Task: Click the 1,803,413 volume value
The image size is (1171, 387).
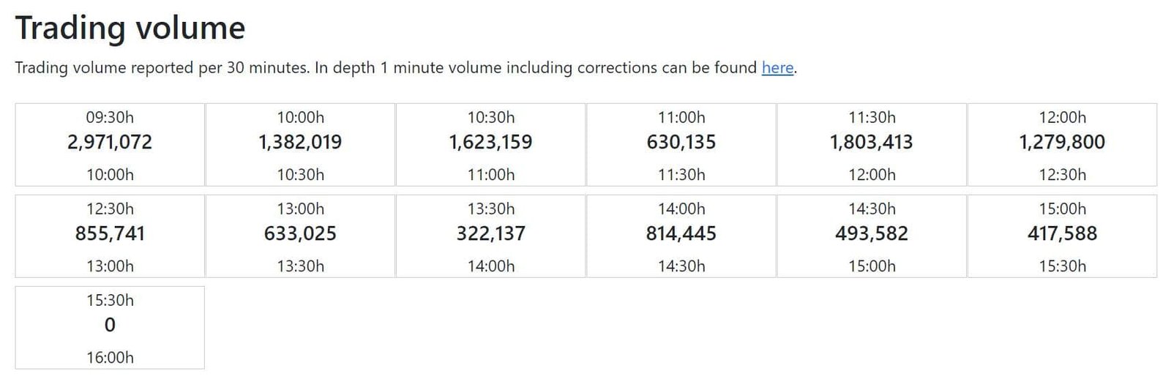Action: (x=872, y=142)
